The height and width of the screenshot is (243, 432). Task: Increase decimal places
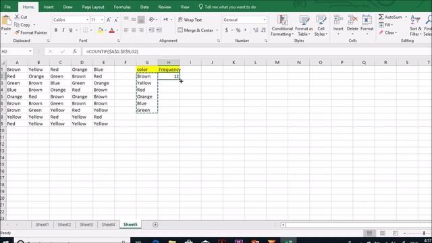tap(256, 30)
